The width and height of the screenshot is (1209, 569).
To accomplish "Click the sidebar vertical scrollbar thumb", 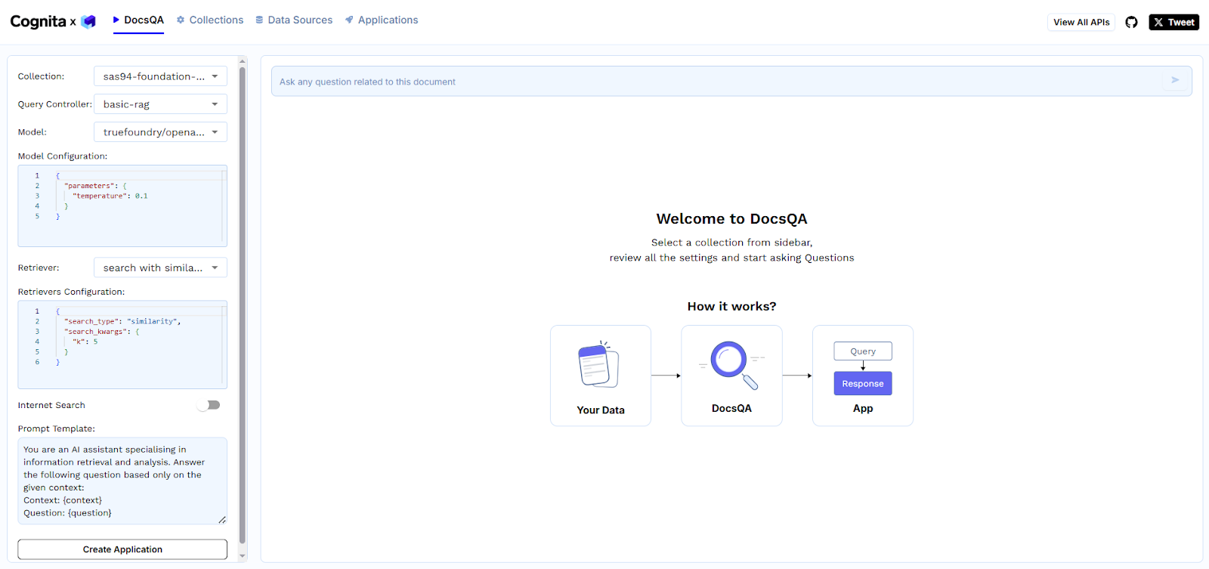I will (243, 305).
